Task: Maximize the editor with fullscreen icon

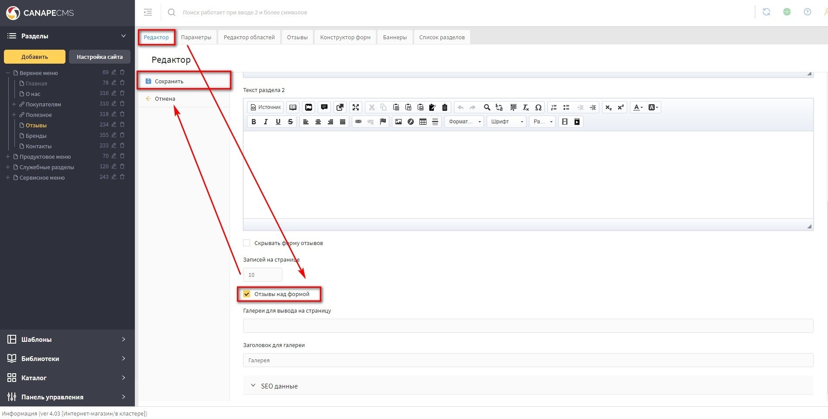Action: (x=356, y=108)
